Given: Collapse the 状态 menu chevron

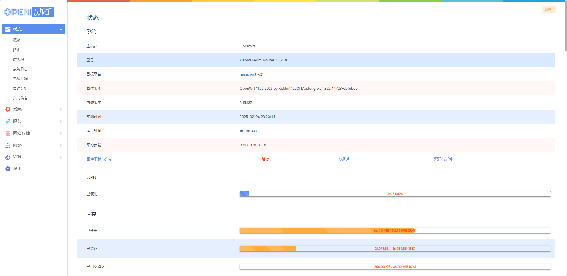Looking at the screenshot, I should point(61,29).
